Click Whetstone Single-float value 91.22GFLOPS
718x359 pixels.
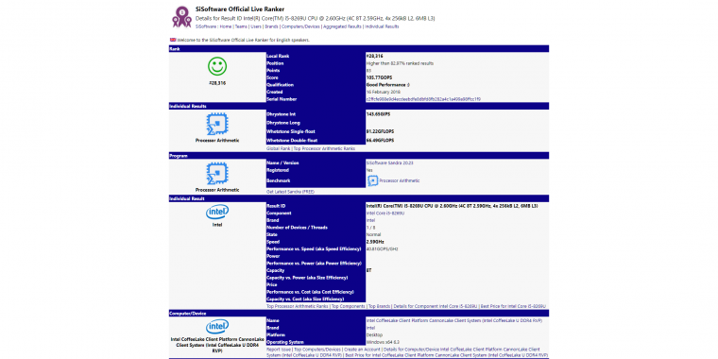pos(380,131)
